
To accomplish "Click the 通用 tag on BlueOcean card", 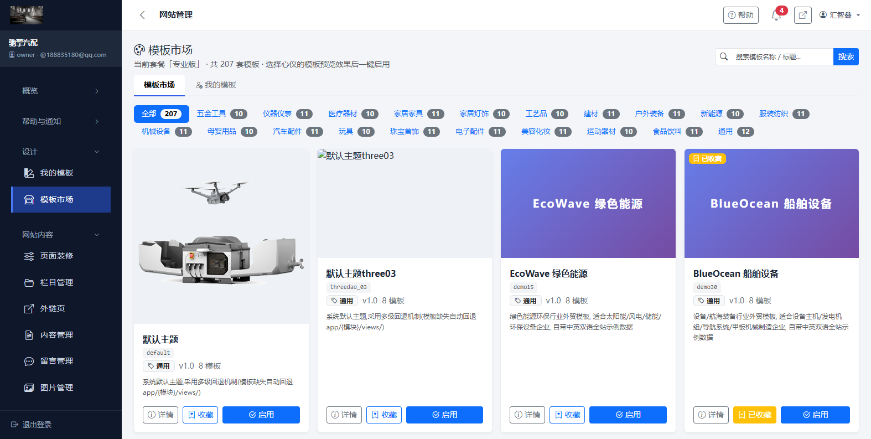I will click(709, 301).
